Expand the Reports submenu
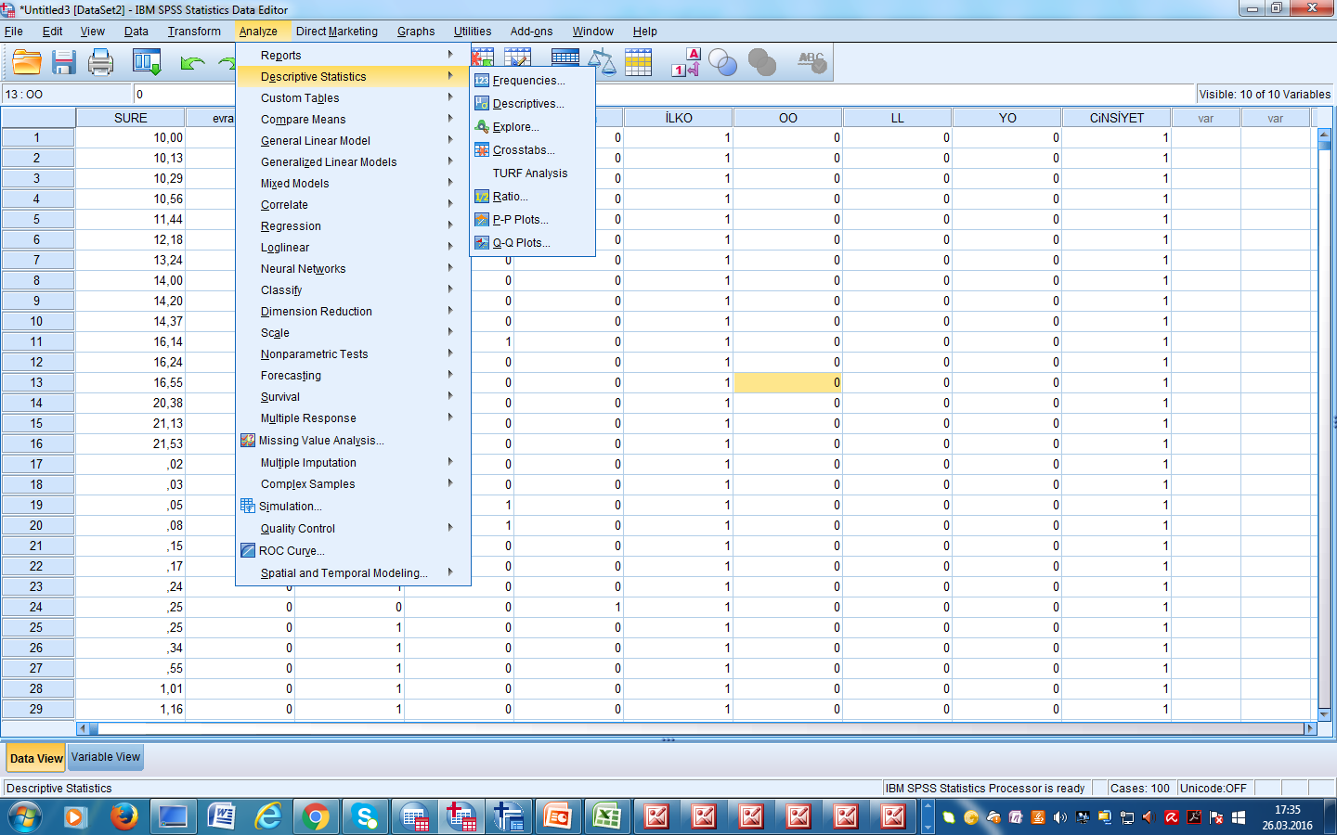Viewport: 1337px width, 835px height. 353,56
